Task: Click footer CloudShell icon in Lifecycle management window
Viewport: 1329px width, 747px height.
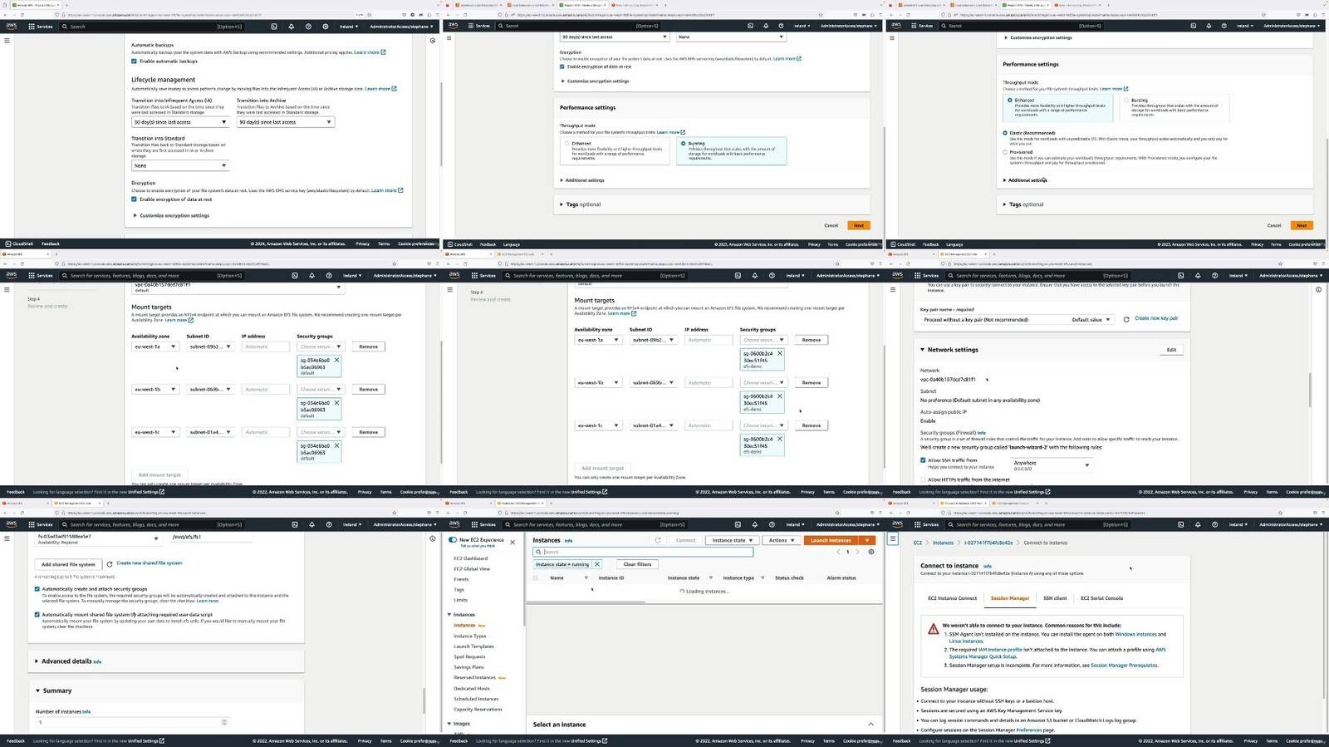Action: (8, 244)
